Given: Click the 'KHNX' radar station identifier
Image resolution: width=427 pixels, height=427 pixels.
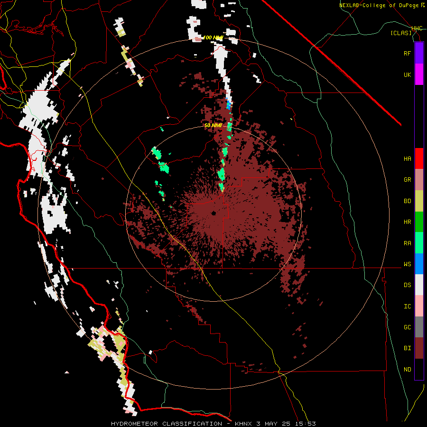Looking at the screenshot, I should 243,424.
